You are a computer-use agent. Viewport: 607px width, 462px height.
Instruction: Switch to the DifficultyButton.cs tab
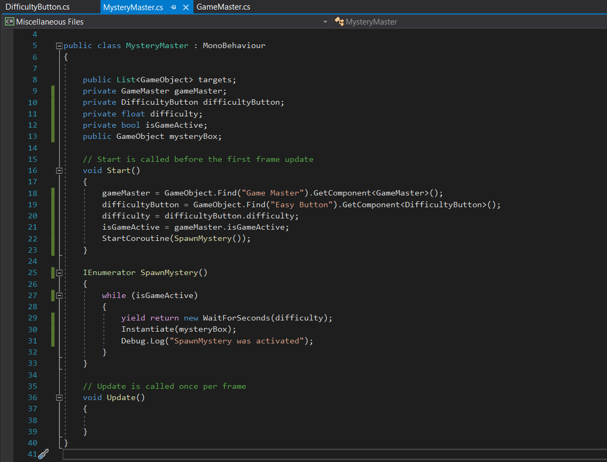[37, 7]
